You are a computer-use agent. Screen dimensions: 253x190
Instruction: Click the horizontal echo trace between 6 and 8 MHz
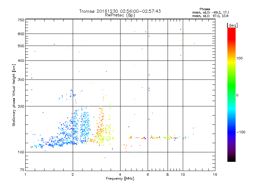159,138
